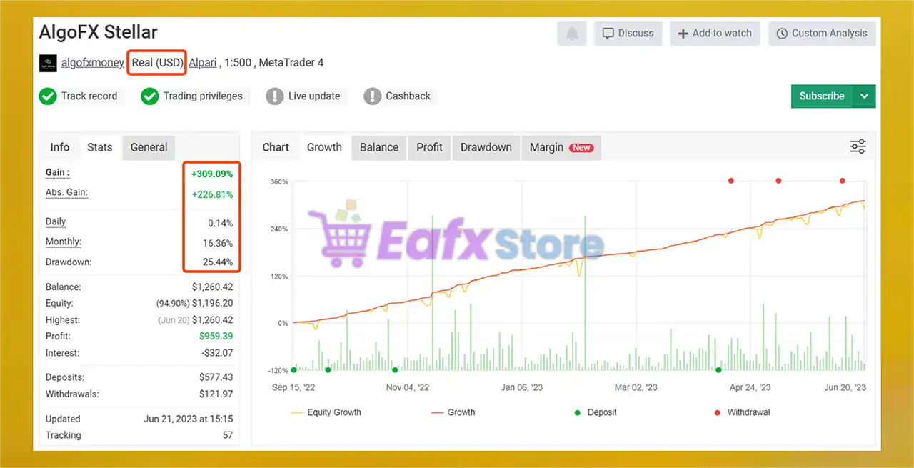The height and width of the screenshot is (468, 914).
Task: Click the green Subscribe button
Action: (x=822, y=96)
